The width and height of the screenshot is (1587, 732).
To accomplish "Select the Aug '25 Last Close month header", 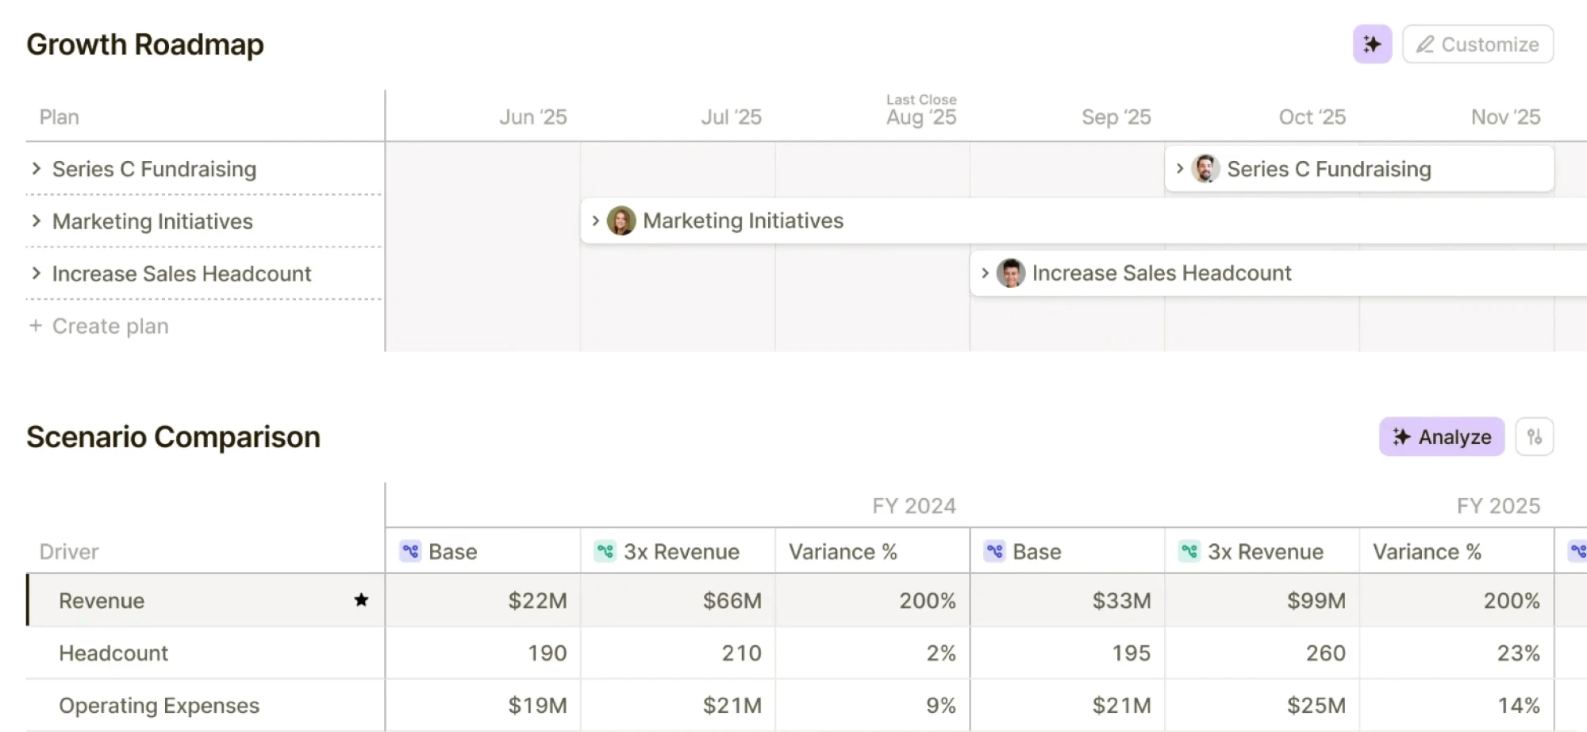I will 921,116.
